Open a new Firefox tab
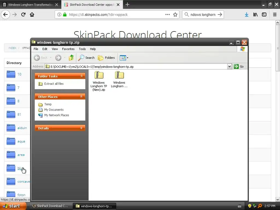 point(127,4)
